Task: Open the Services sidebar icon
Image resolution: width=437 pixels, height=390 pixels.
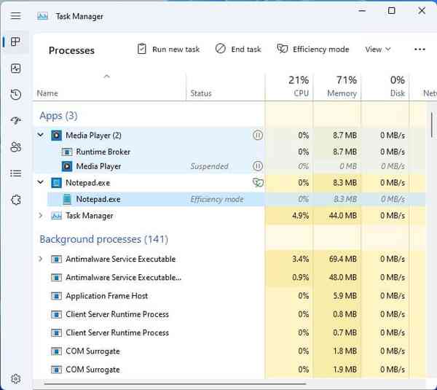Action: click(x=15, y=200)
